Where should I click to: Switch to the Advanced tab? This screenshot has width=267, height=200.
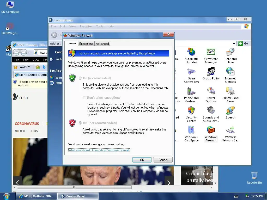pyautogui.click(x=102, y=44)
